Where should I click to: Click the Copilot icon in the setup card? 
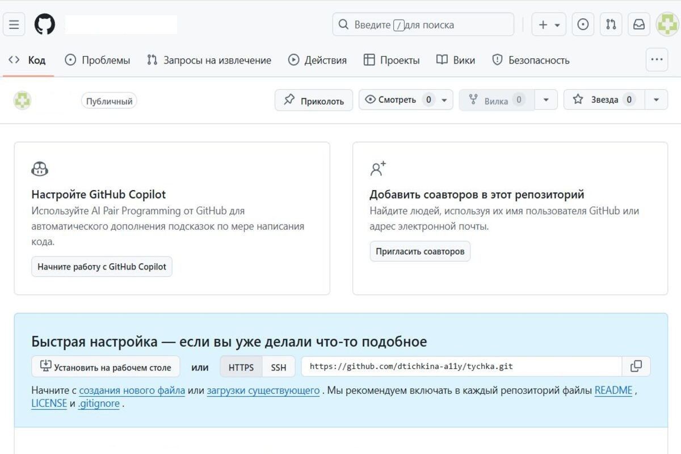click(40, 168)
